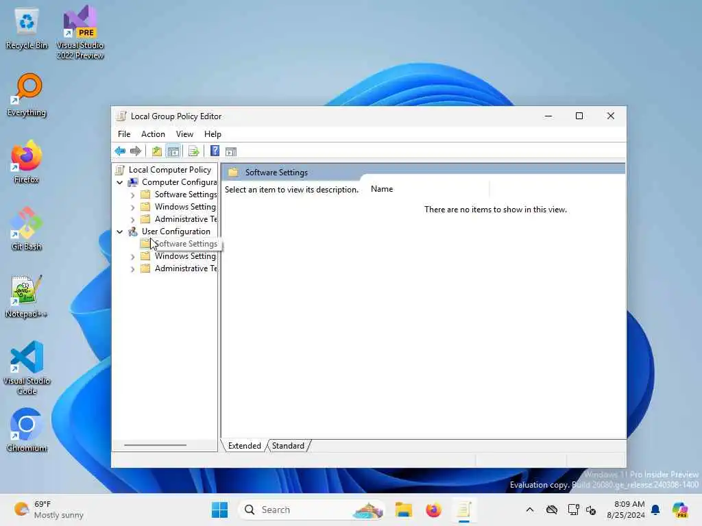Click the User Configuration user icon
This screenshot has height=526, width=702.
(133, 231)
